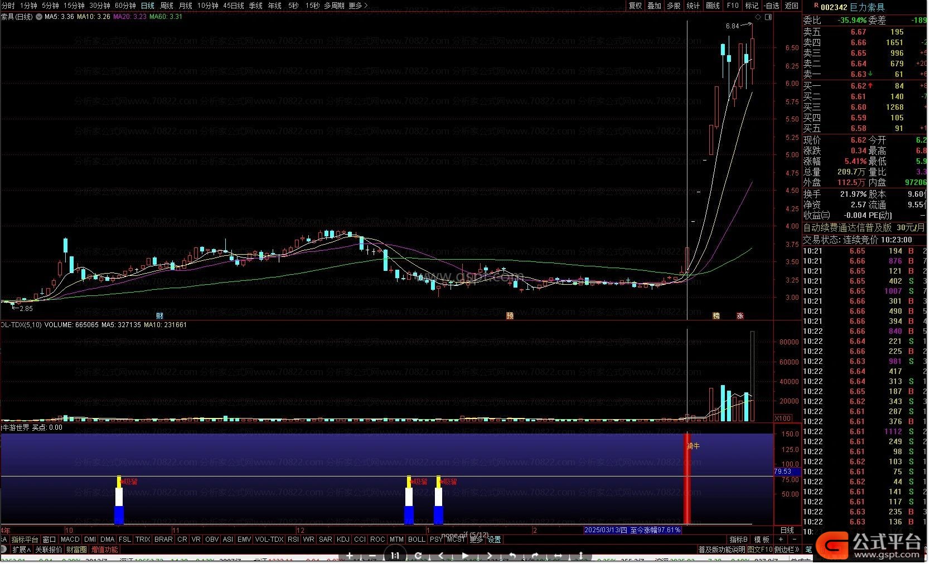This screenshot has height=564, width=930.
Task: Select the BOLL indicator tab
Action: 416,539
